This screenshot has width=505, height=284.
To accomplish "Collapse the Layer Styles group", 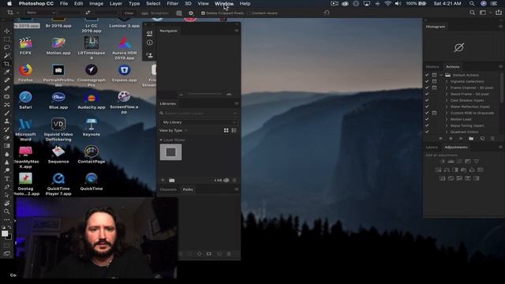I will tap(161, 140).
